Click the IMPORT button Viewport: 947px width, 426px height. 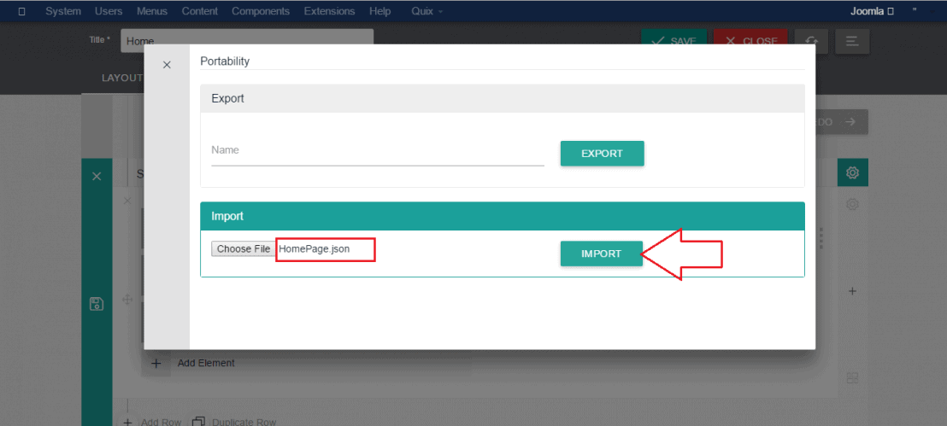(x=601, y=254)
